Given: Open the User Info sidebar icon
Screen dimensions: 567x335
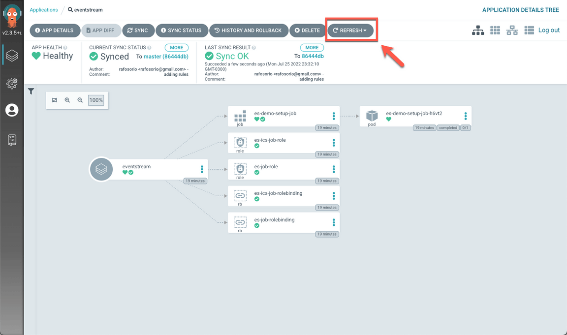Looking at the screenshot, I should (12, 110).
